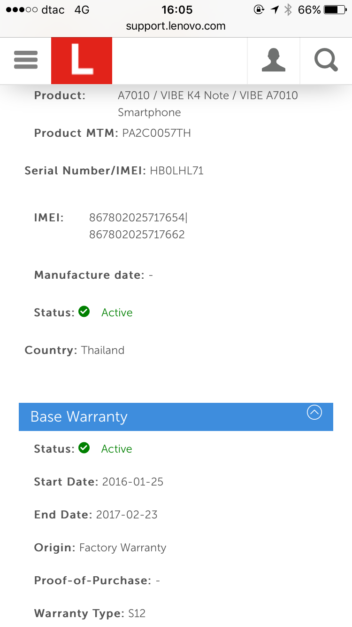Tap the search magnifier icon

[326, 61]
